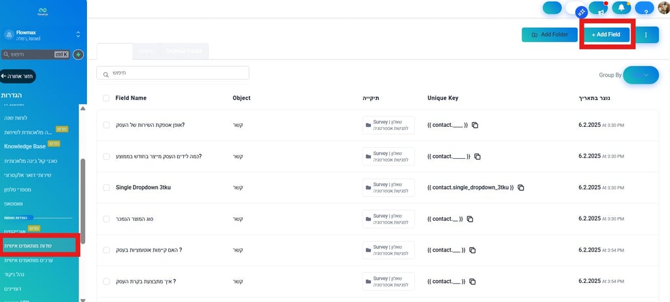Copy the unique key of 'אופן אספקת השירות של העסק?'
Image resolution: width=670 pixels, height=302 pixels.
click(475, 125)
